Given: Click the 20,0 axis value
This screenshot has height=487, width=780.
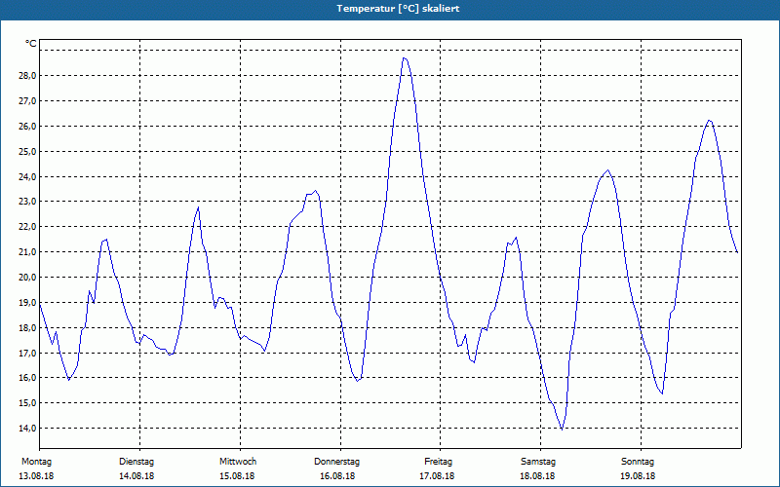Looking at the screenshot, I should (26, 277).
